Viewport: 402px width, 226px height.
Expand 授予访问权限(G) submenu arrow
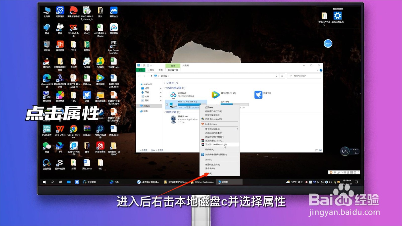237,129
